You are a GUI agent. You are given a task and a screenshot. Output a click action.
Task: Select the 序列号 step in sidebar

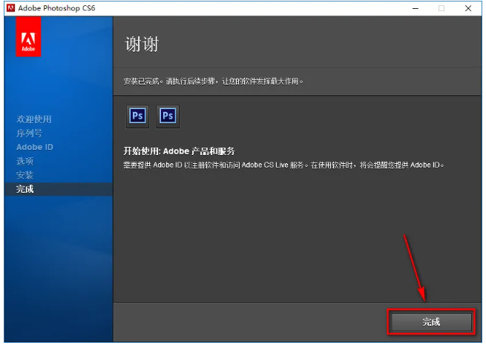pos(30,134)
